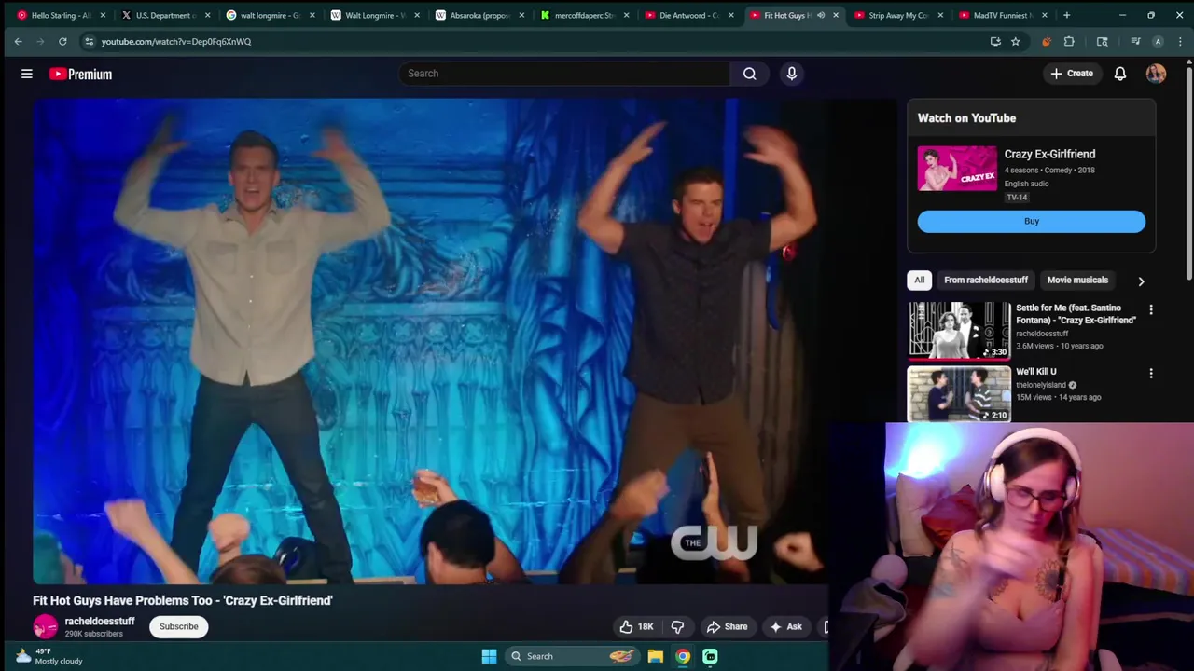View site information icon in address bar
The width and height of the screenshot is (1194, 671).
pos(89,41)
